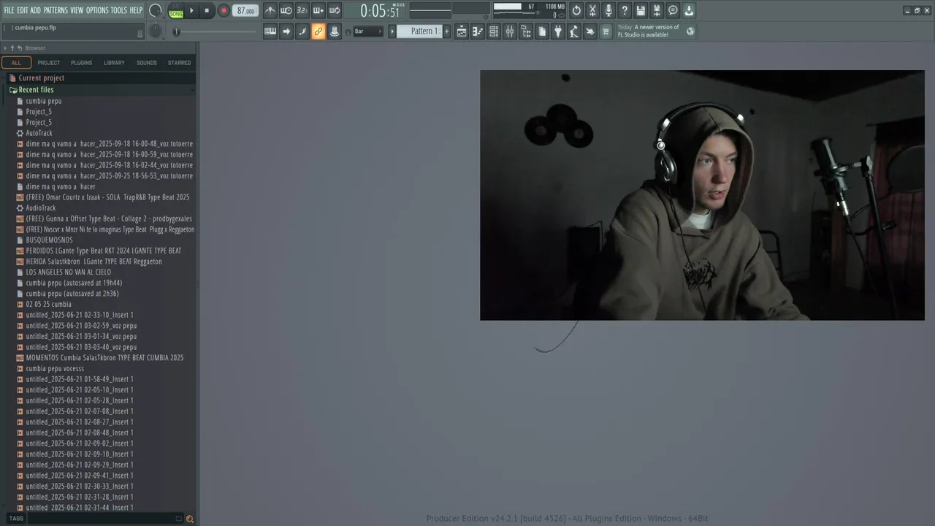The height and width of the screenshot is (526, 935).
Task: Click the globe news icon
Action: point(690,31)
